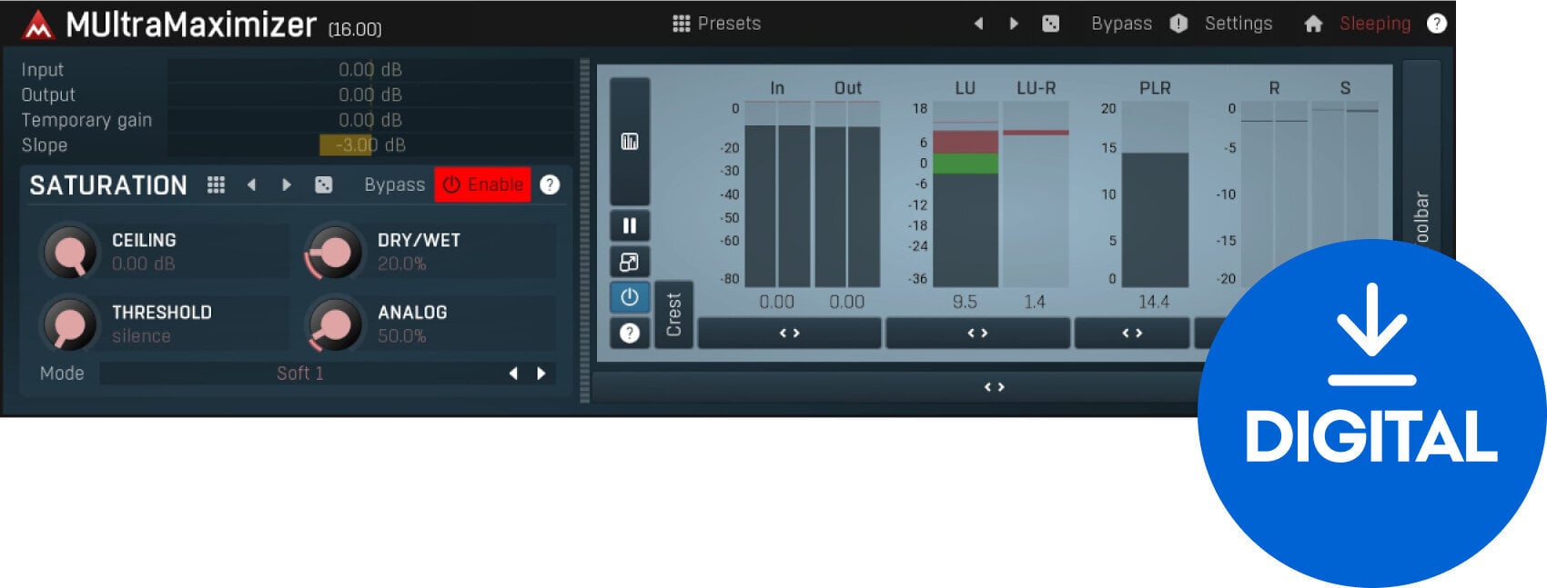Image resolution: width=1547 pixels, height=588 pixels.
Task: Adjust the Temporary gain slider
Action: pos(369,120)
